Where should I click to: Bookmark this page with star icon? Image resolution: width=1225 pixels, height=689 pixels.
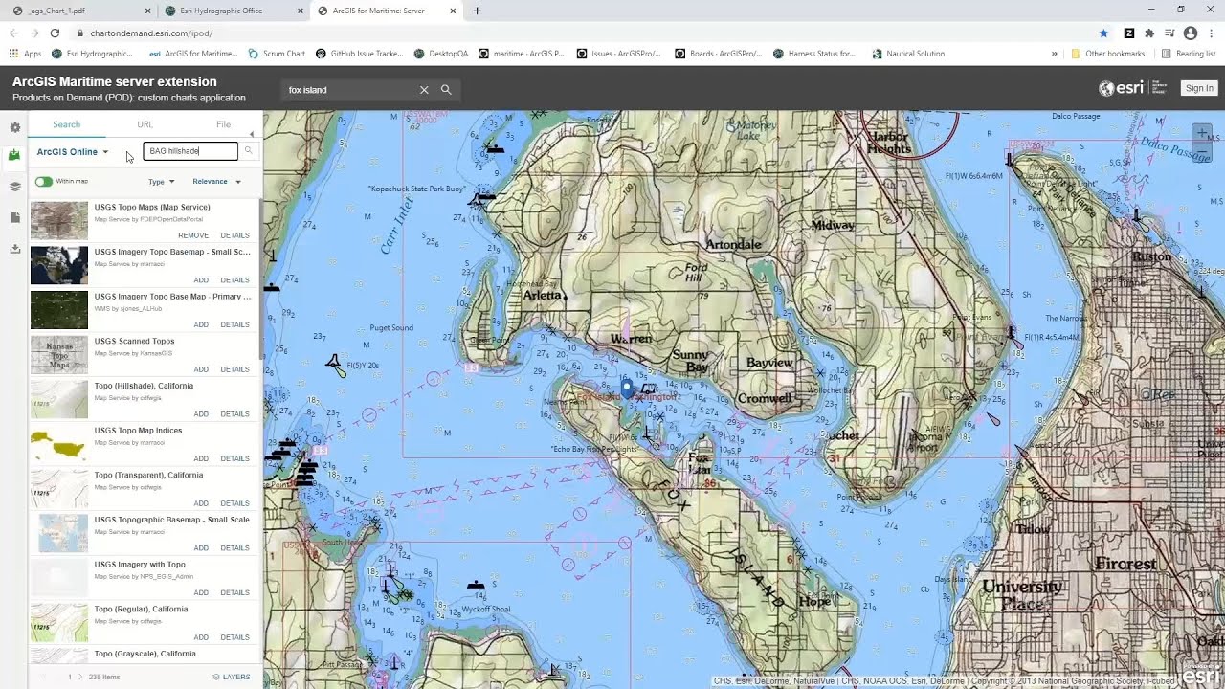click(1103, 33)
